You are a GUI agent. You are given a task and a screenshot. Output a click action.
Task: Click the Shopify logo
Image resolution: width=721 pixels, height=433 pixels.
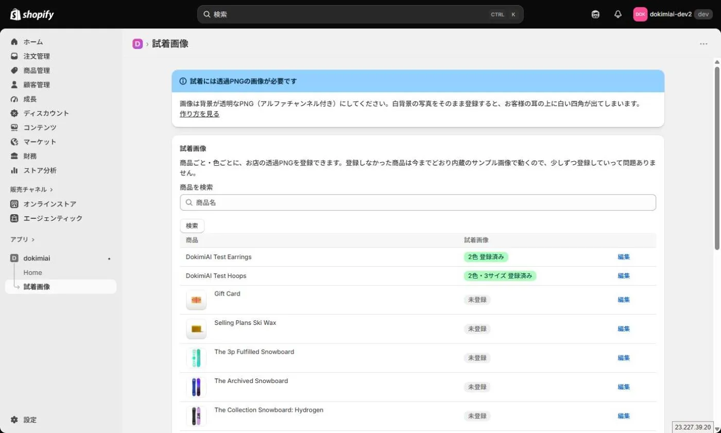(x=32, y=14)
